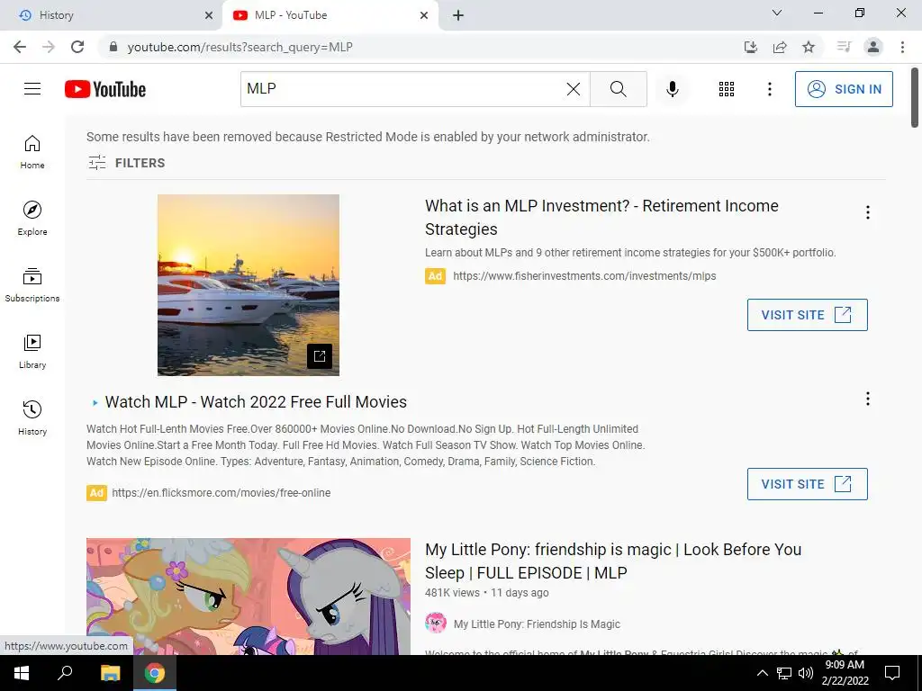Open the Chrome tab search dropdown arrow

pos(777,13)
